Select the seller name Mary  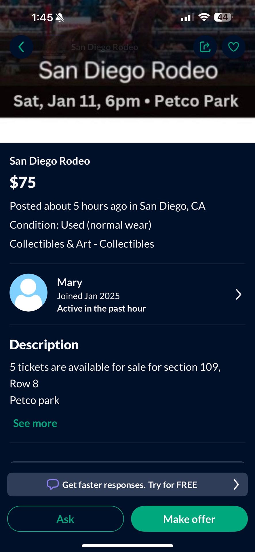(70, 282)
